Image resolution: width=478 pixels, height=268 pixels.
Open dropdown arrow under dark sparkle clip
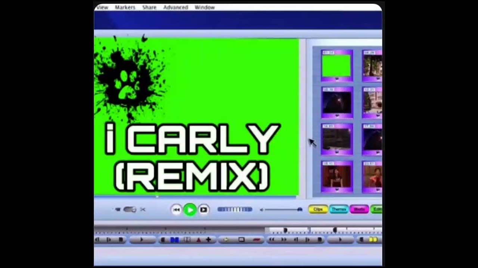click(337, 115)
